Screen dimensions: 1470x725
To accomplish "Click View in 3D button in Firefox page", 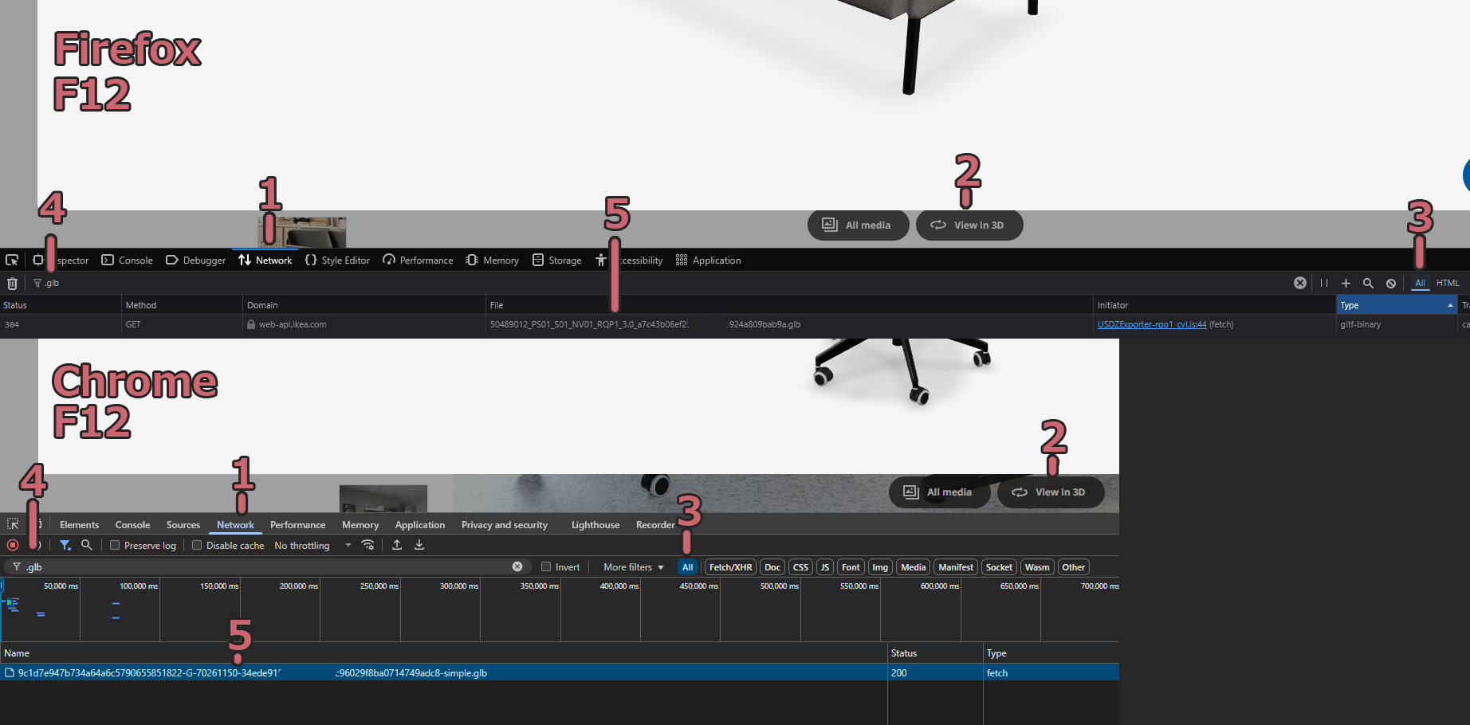I will coord(969,225).
